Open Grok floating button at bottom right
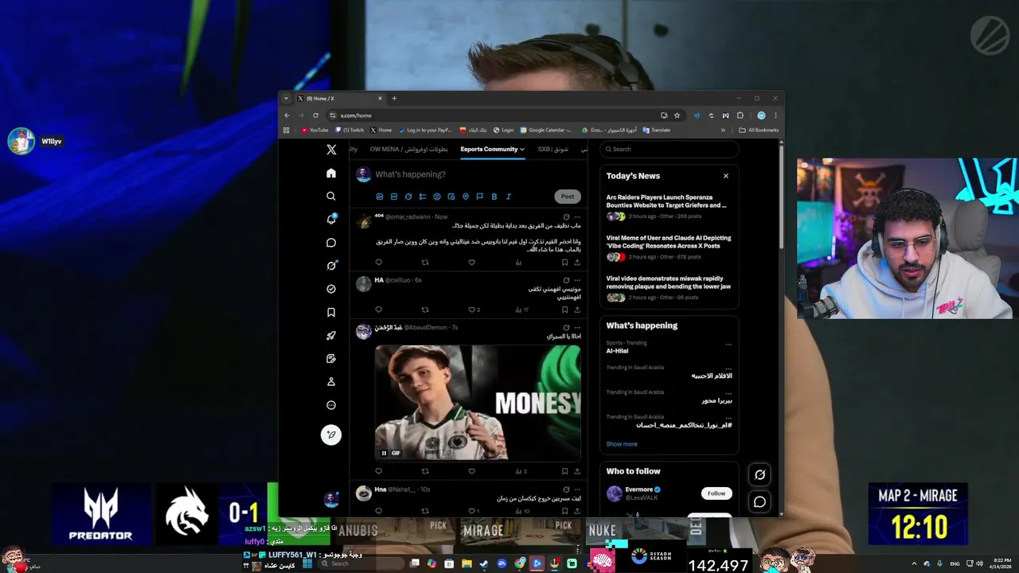This screenshot has height=573, width=1019. click(759, 475)
